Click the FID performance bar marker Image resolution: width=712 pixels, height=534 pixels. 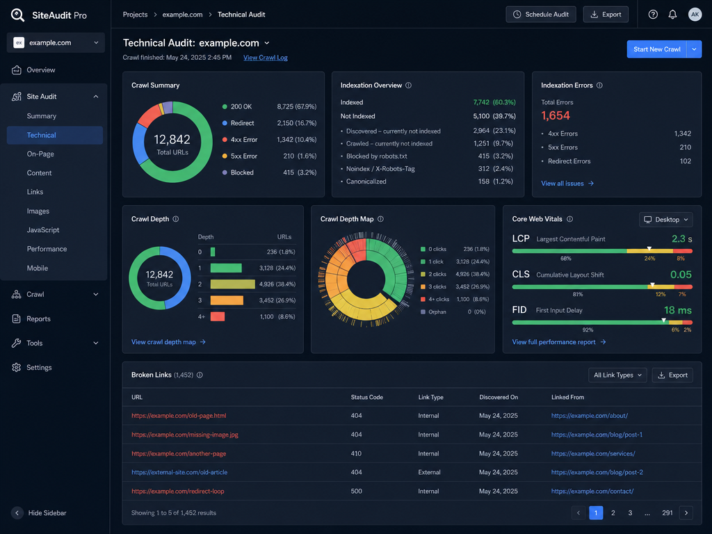(664, 320)
